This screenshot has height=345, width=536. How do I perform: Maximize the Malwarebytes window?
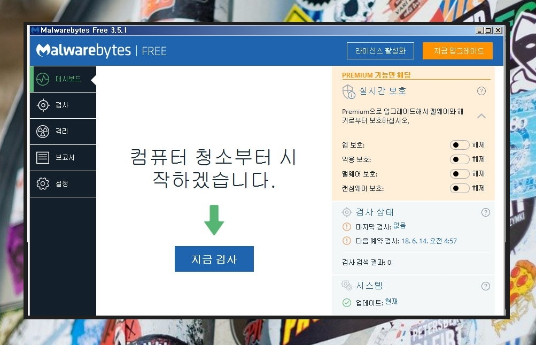pos(488,30)
